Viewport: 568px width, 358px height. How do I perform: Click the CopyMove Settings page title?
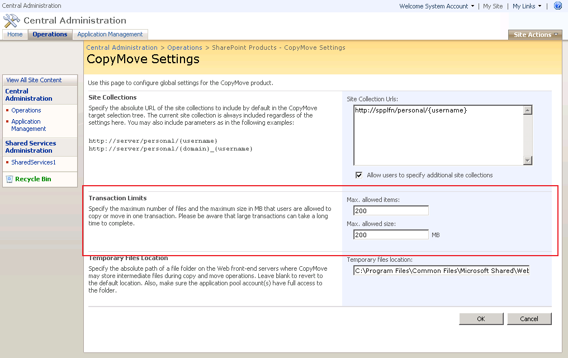(x=143, y=59)
